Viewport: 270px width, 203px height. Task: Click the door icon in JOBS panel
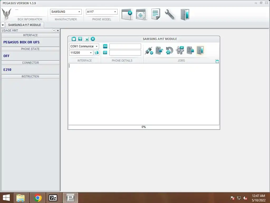[200, 50]
